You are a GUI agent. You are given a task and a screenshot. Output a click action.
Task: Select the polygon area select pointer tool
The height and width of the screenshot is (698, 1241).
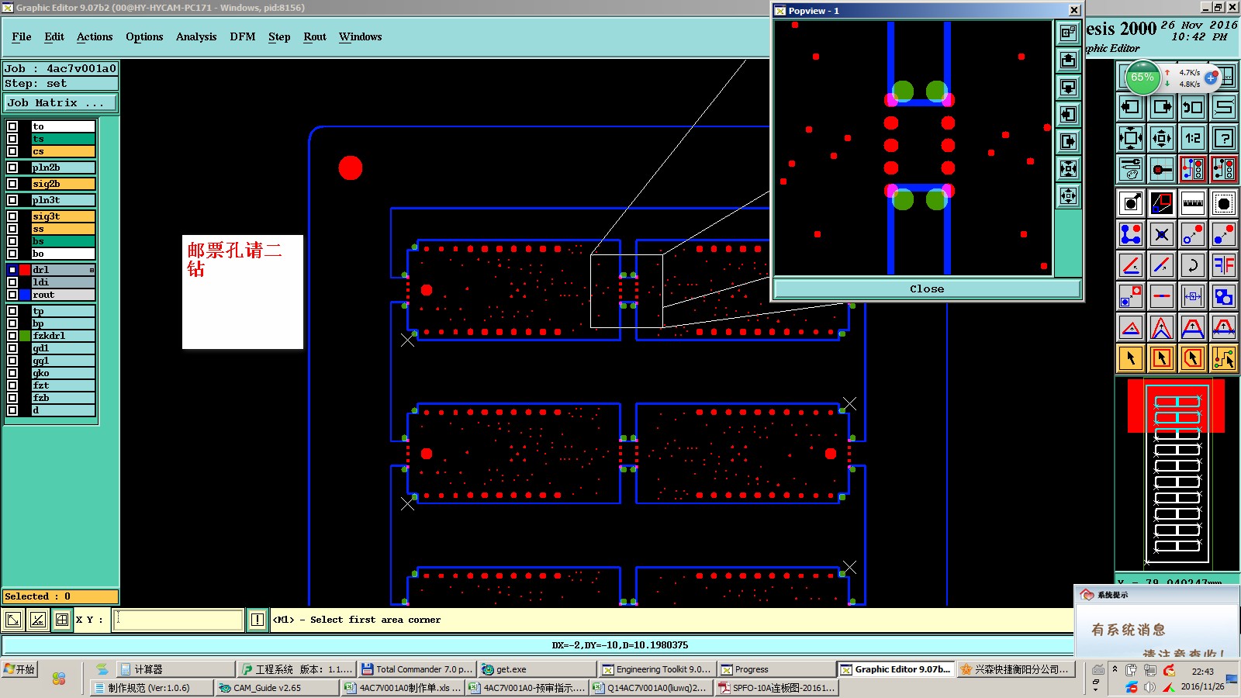[1193, 358]
